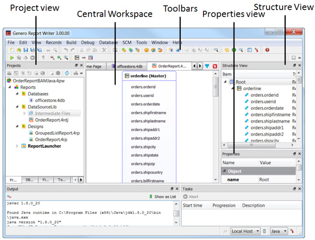The width and height of the screenshot is (315, 240).
Task: Toggle the paragraph mark icon
Action: (43, 58)
